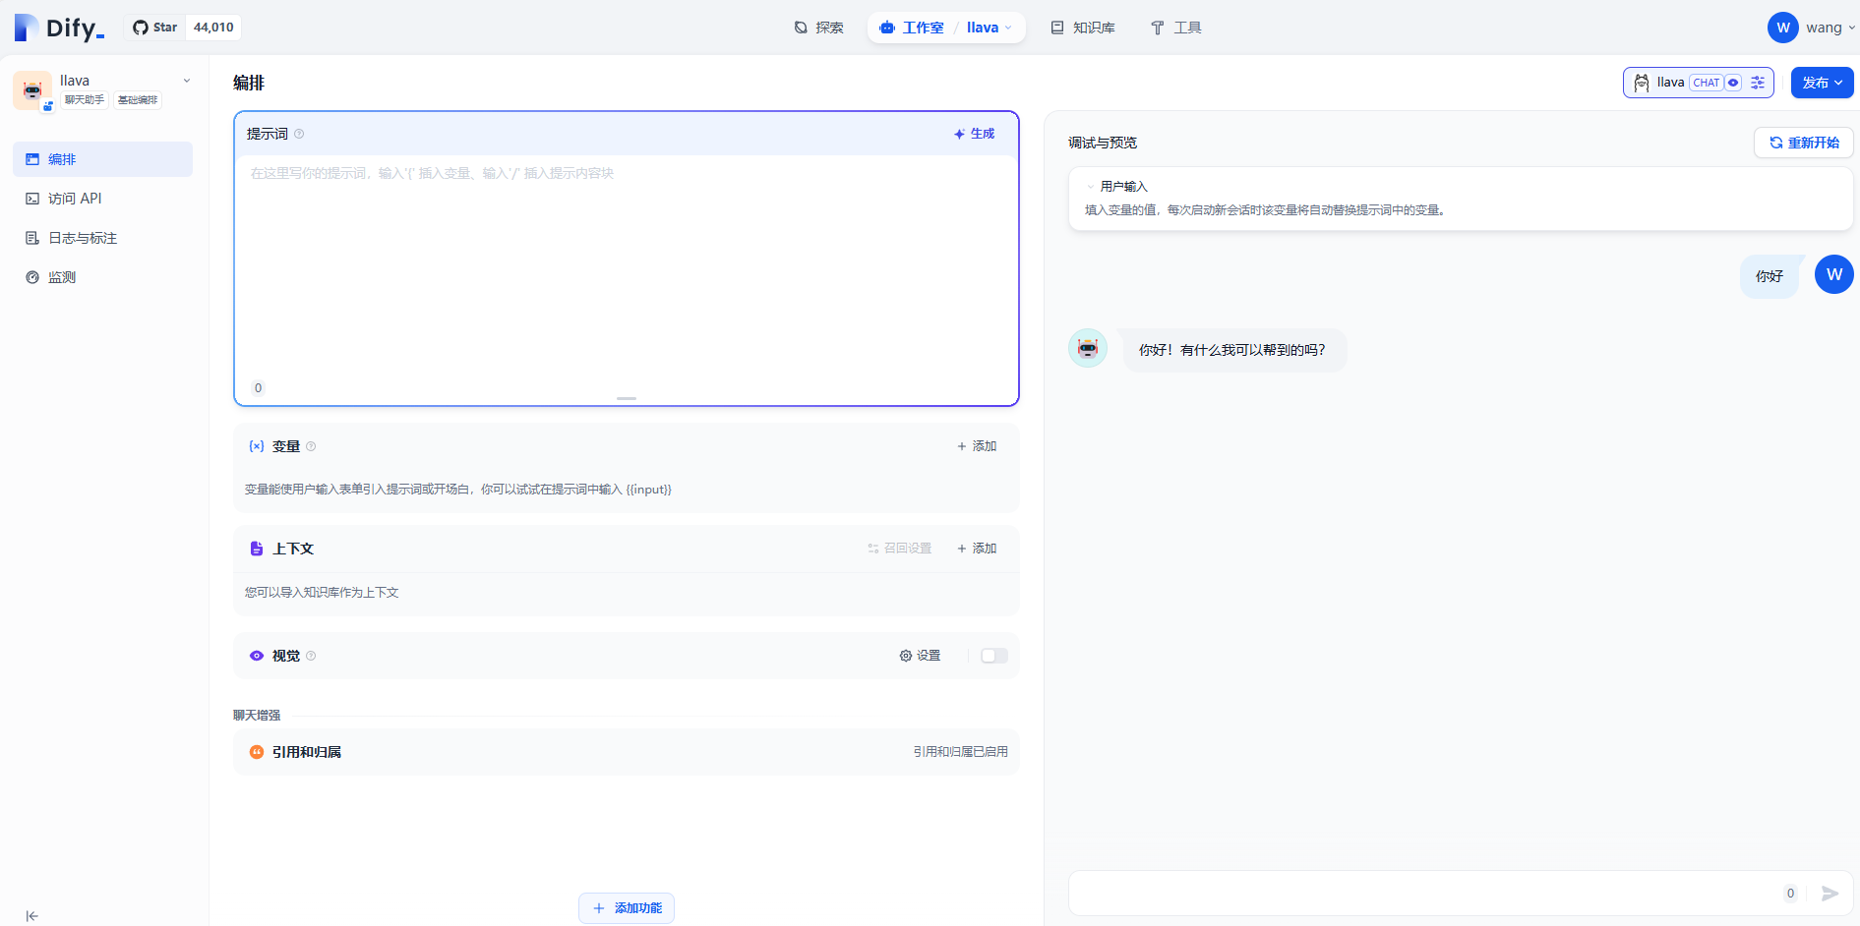Grab the prompt editor resize handle

click(627, 398)
